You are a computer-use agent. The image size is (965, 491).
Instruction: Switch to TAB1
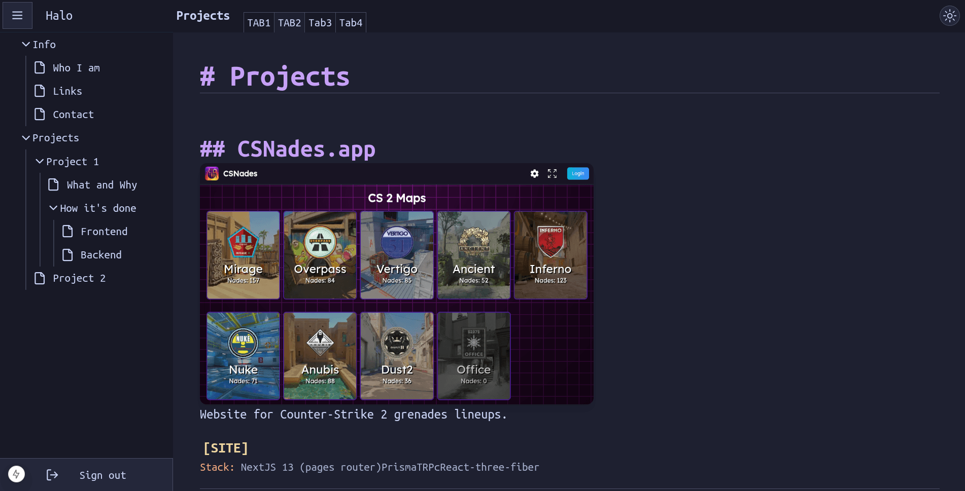[x=259, y=23]
